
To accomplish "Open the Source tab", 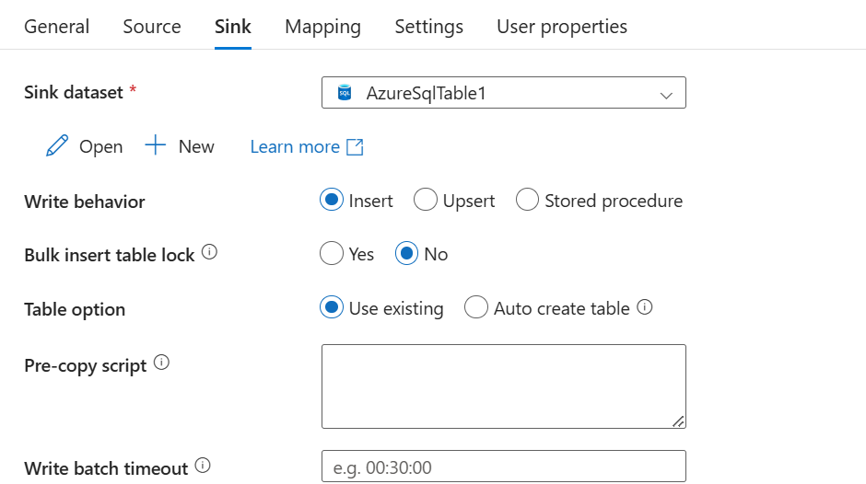I will (x=152, y=27).
